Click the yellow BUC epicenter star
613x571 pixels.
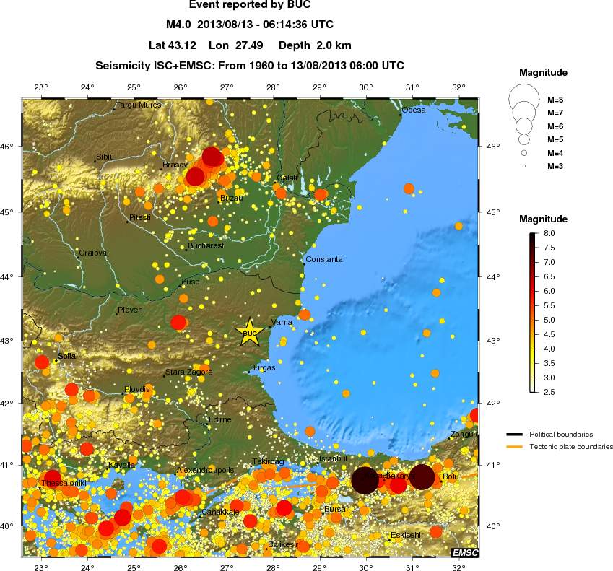coord(249,333)
